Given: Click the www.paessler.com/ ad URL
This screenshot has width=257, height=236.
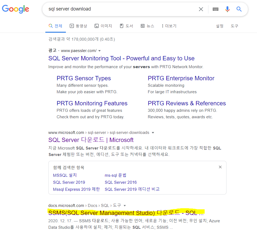Looking at the screenshot, I should point(79,51).
